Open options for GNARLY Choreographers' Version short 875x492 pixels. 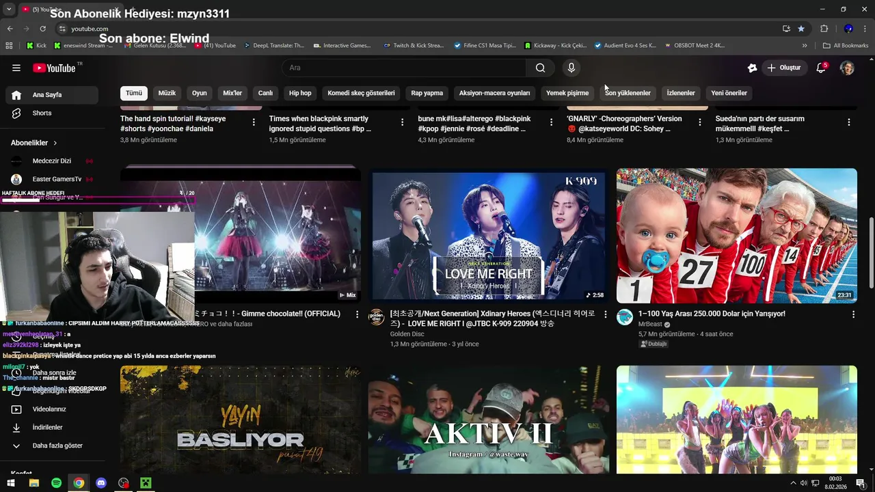[x=699, y=122]
